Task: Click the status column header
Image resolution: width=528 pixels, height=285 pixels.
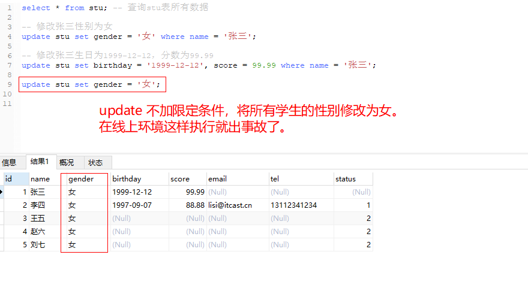Action: tap(346, 178)
